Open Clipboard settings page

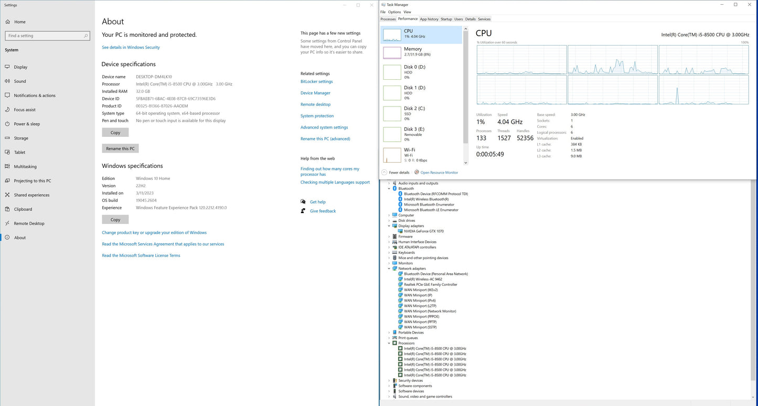click(23, 209)
